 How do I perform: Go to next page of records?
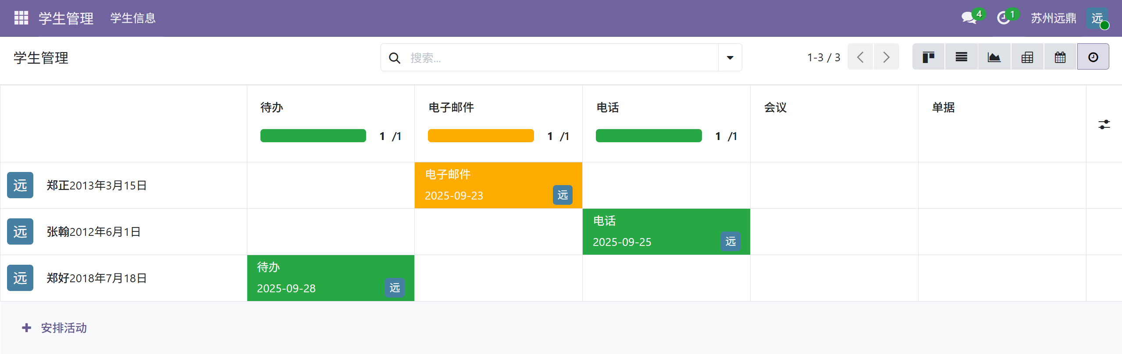[x=887, y=57]
